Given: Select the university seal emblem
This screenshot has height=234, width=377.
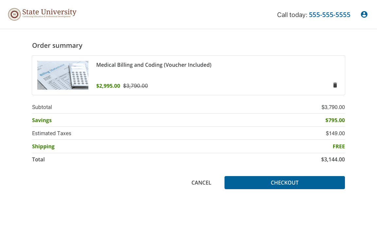Looking at the screenshot, I should click(14, 14).
